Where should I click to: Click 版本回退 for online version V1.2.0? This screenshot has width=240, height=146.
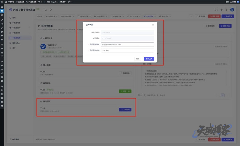(125, 73)
